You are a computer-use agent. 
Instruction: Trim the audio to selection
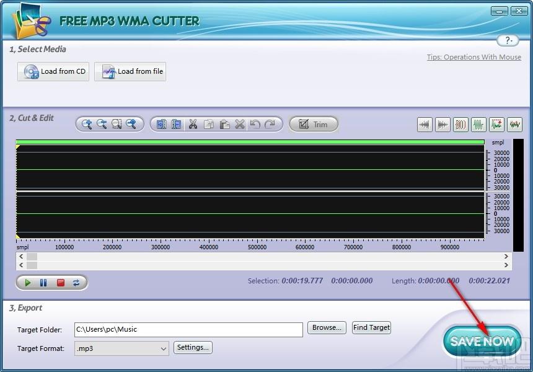pos(314,124)
